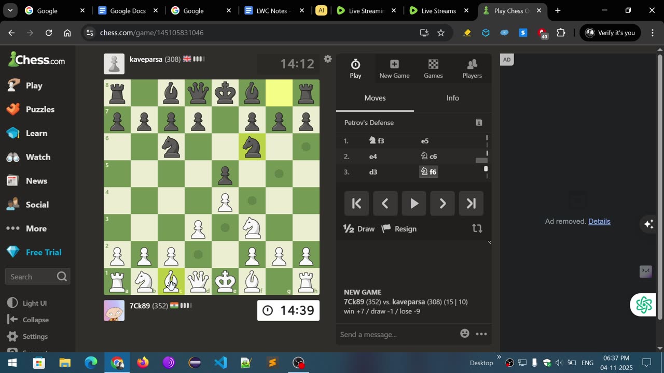Viewport: 664px width, 373px height.
Task: Open Visual Studio Code from the taskbar
Action: (x=220, y=363)
